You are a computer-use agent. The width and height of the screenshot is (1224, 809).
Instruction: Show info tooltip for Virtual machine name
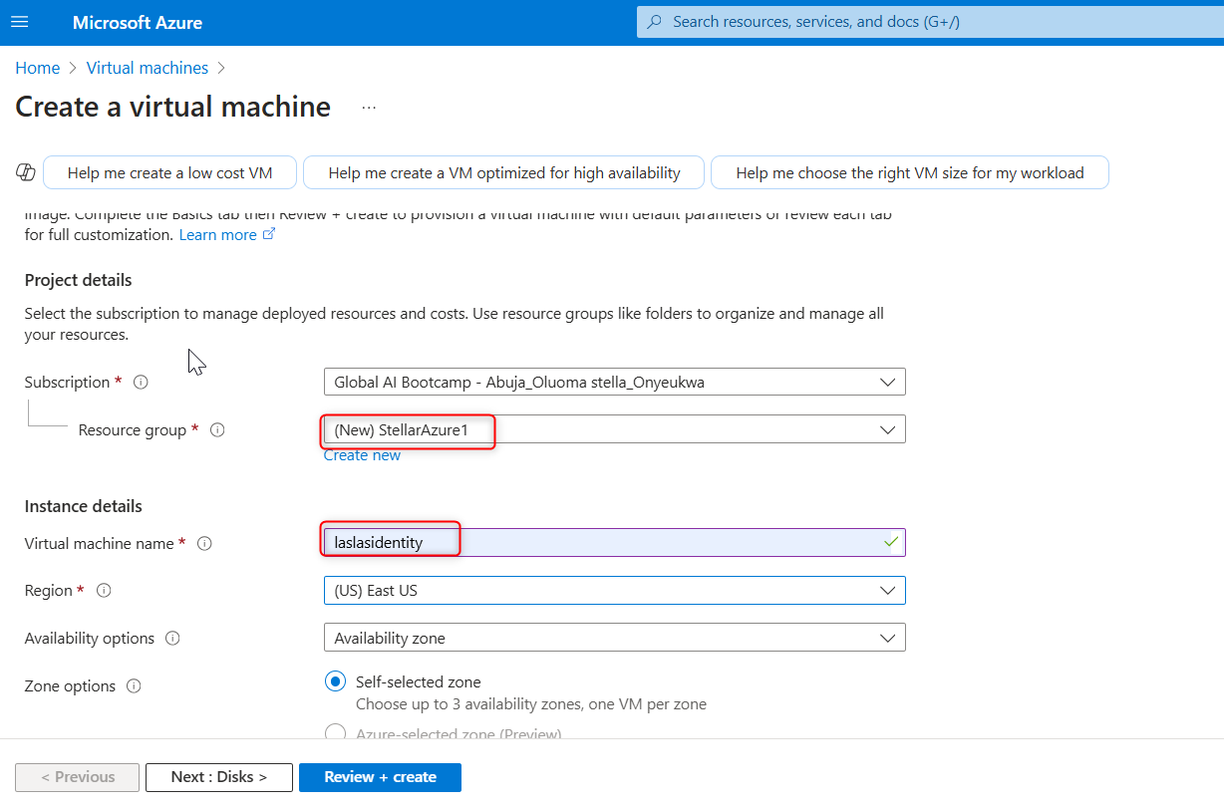[204, 544]
